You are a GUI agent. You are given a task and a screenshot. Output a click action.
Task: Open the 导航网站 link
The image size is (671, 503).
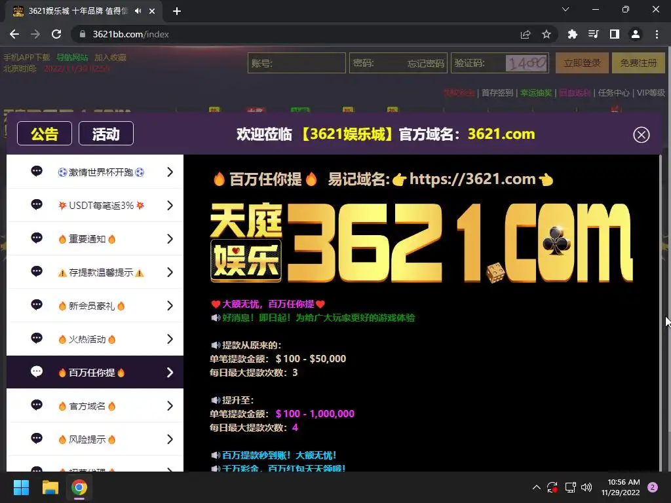(72, 58)
